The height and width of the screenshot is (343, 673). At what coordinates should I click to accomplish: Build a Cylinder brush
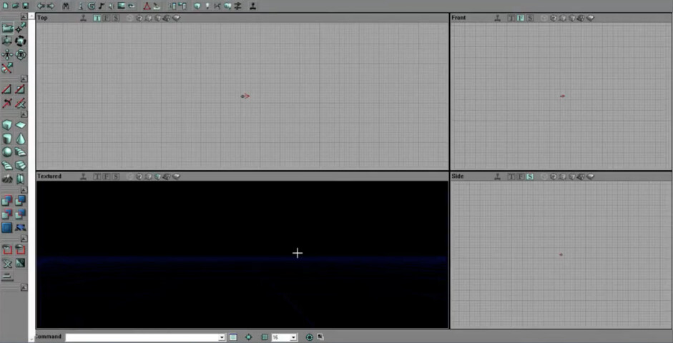(7, 139)
